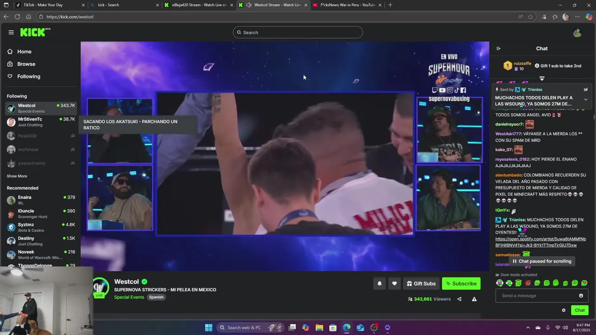This screenshot has width=596, height=335.
Task: Open recommended channel iDuncle
Action: pos(41,214)
